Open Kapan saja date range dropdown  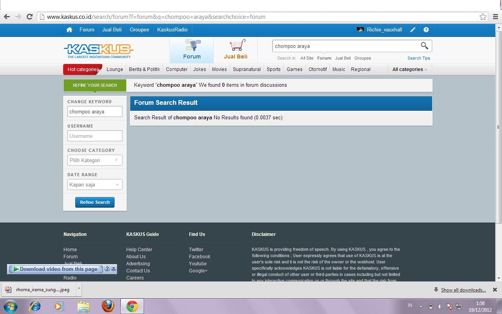pyautogui.click(x=95, y=184)
